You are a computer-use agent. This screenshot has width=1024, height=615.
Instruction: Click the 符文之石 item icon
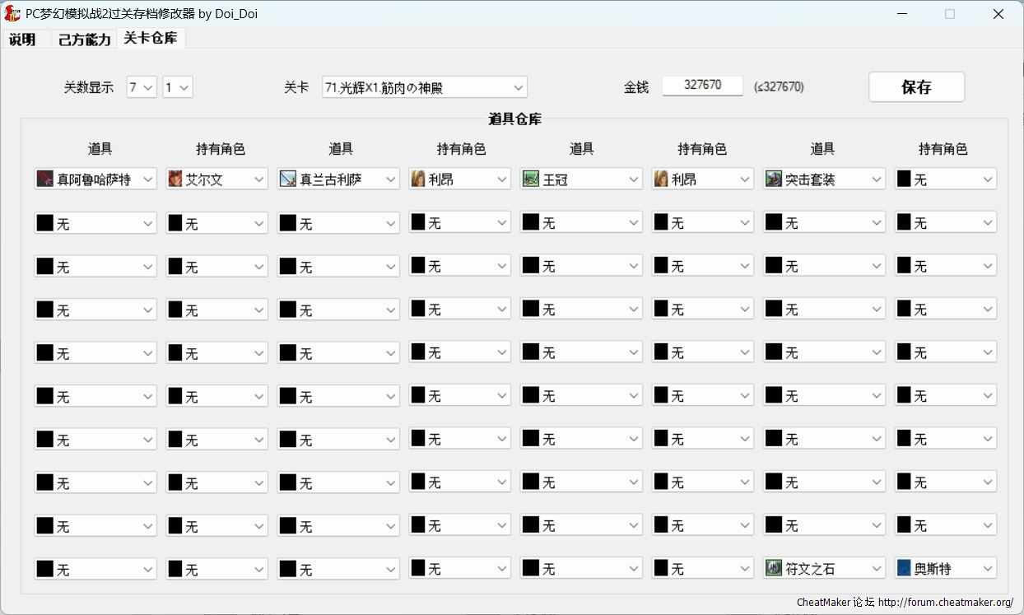(773, 568)
